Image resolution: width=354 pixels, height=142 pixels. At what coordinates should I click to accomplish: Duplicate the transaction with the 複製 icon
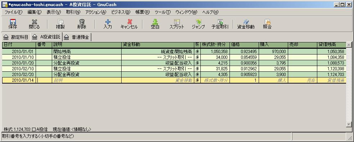tap(60, 24)
